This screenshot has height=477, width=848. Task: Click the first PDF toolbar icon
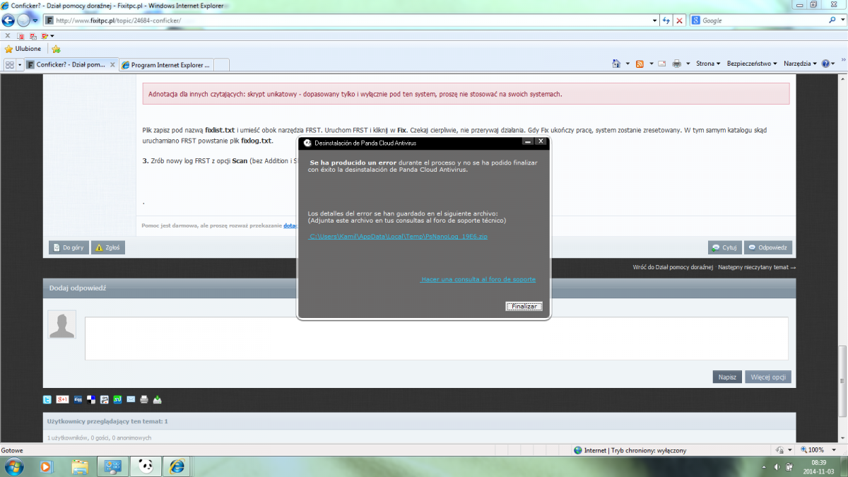point(21,35)
